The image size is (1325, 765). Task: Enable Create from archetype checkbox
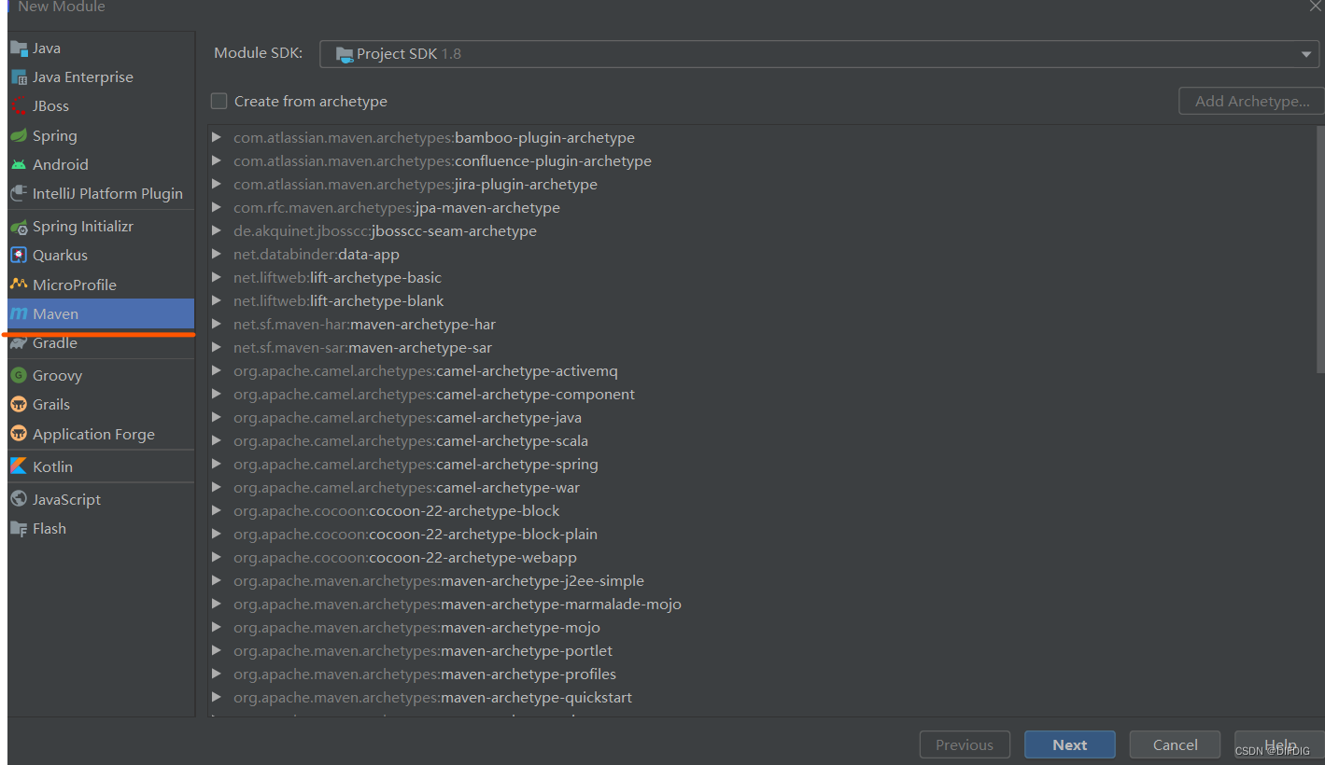coord(219,101)
